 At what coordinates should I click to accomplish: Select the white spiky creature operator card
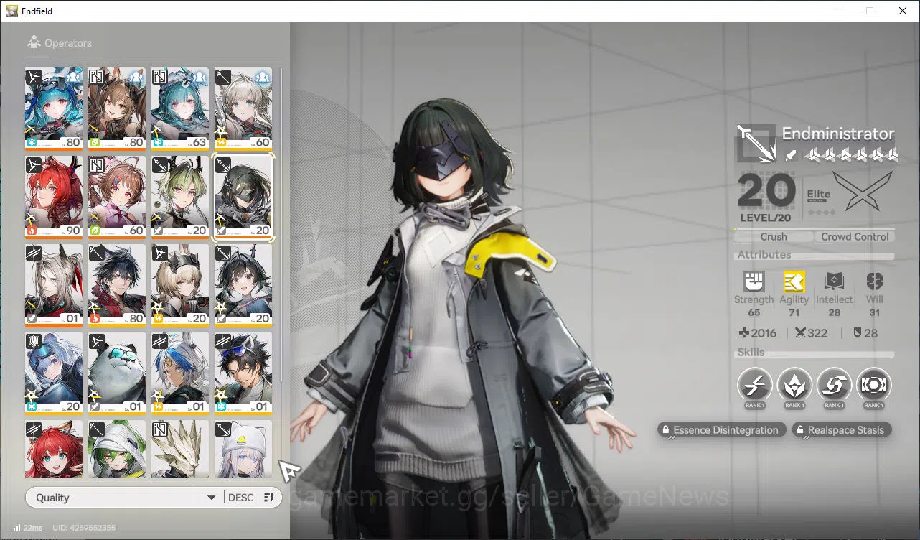tap(180, 449)
